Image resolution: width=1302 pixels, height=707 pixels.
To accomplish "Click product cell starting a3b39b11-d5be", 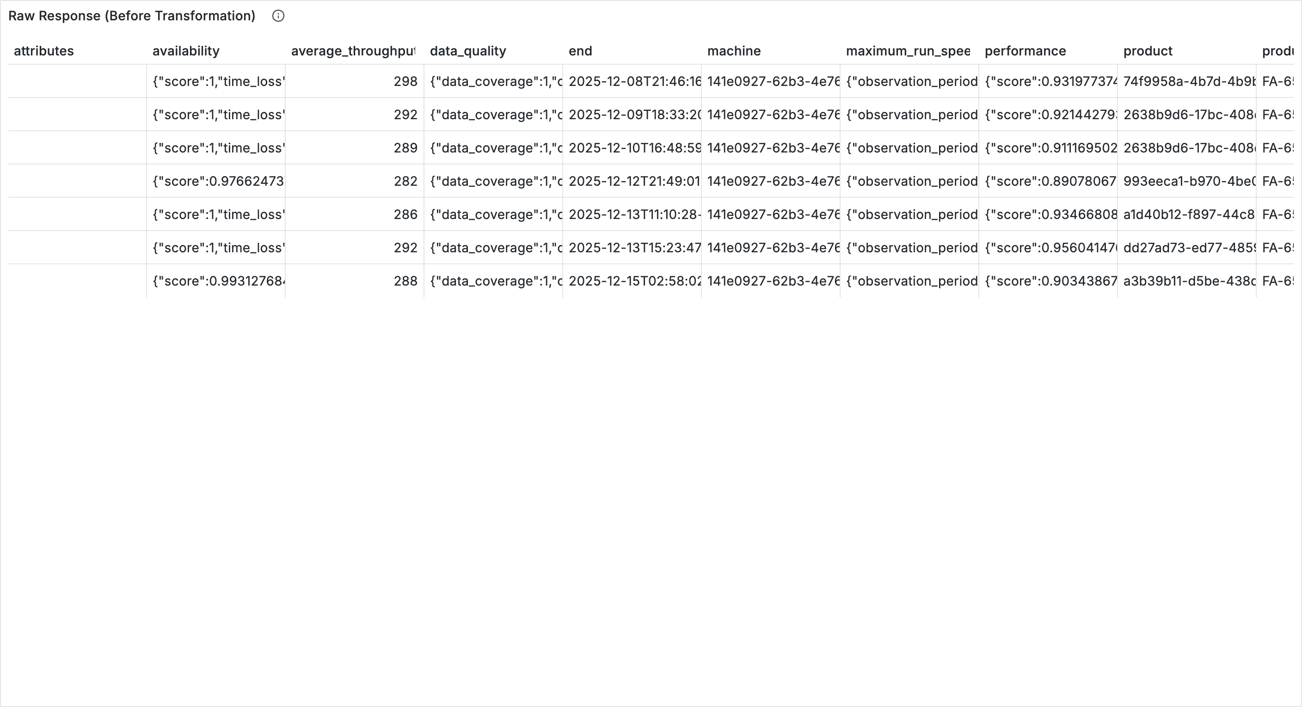I will tap(1188, 281).
